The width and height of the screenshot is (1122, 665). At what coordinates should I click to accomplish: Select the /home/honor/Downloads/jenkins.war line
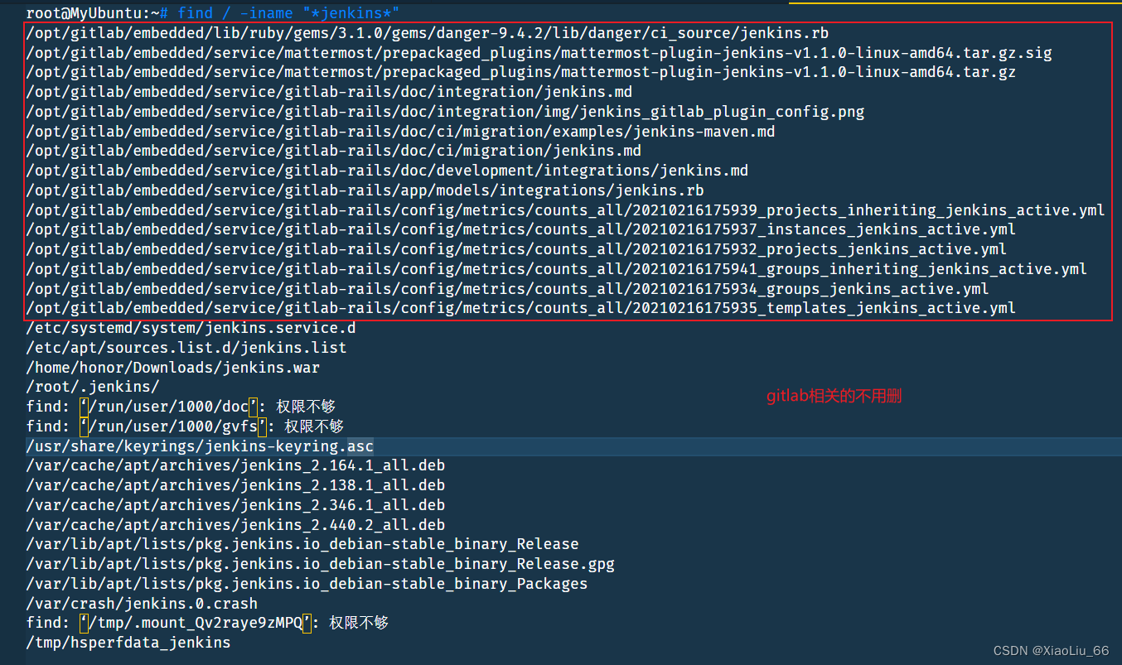[x=172, y=368]
